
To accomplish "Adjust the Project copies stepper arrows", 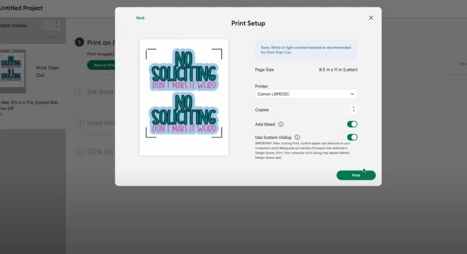I will [57, 25].
